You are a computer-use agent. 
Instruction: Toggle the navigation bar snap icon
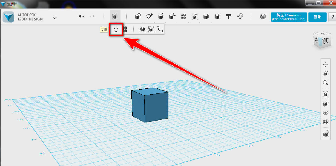326,134
